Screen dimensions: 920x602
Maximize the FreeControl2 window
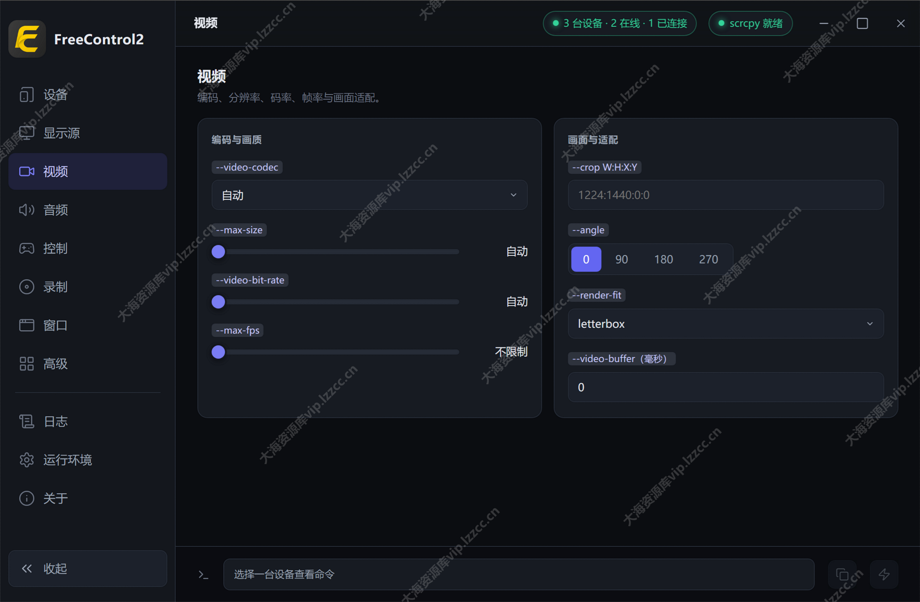point(862,23)
